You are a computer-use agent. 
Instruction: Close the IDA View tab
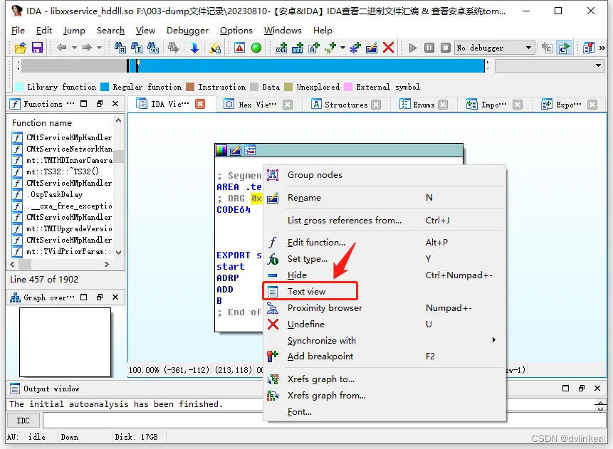point(200,104)
